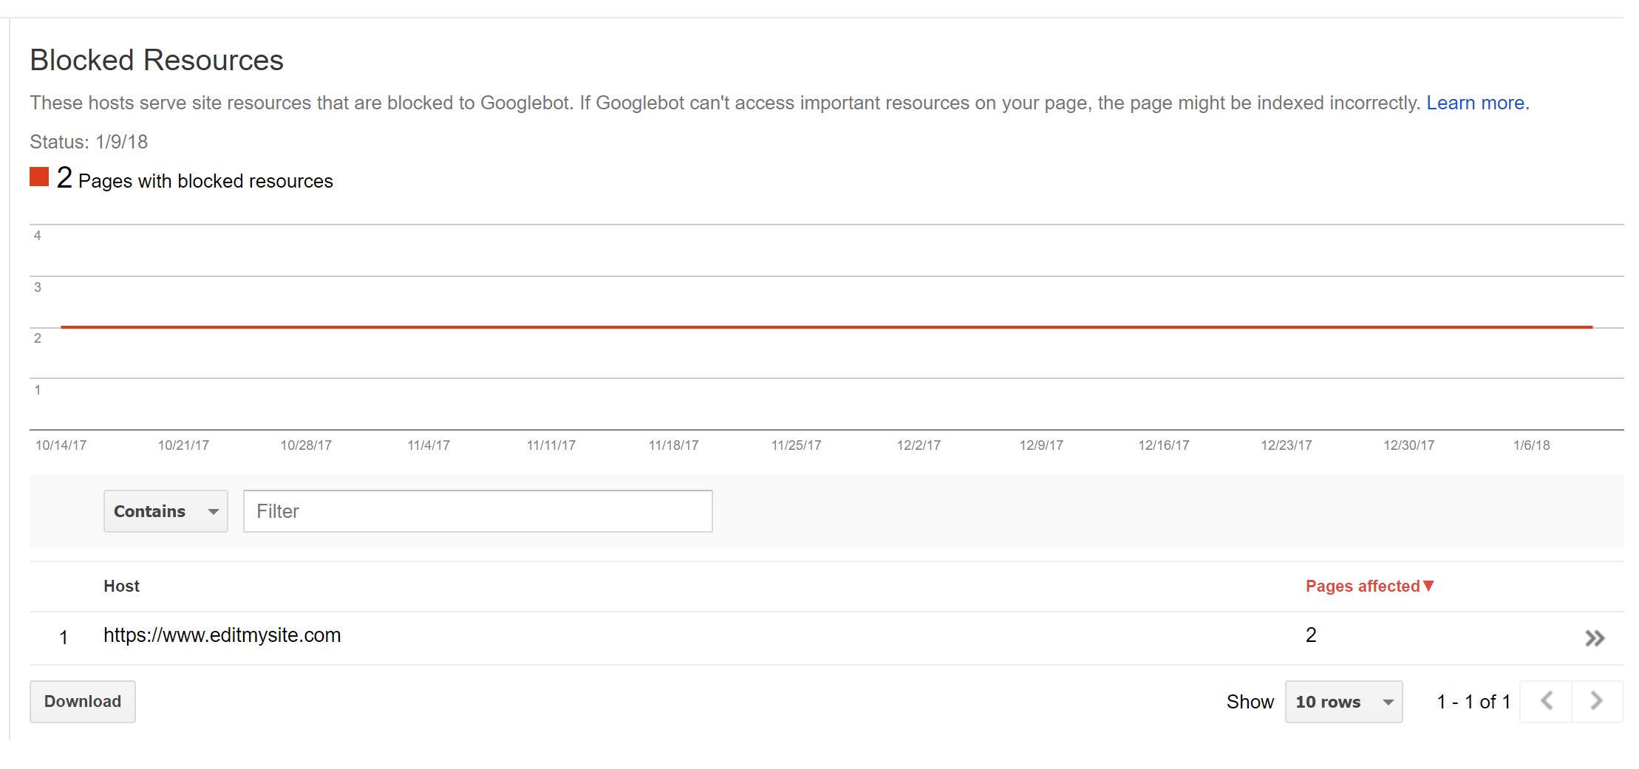Open the https://www.editmysite.com host row
1639x769 pixels.
[x=222, y=635]
